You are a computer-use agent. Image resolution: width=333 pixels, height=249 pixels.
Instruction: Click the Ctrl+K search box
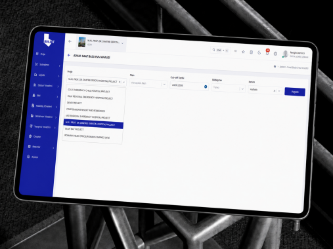point(220,50)
